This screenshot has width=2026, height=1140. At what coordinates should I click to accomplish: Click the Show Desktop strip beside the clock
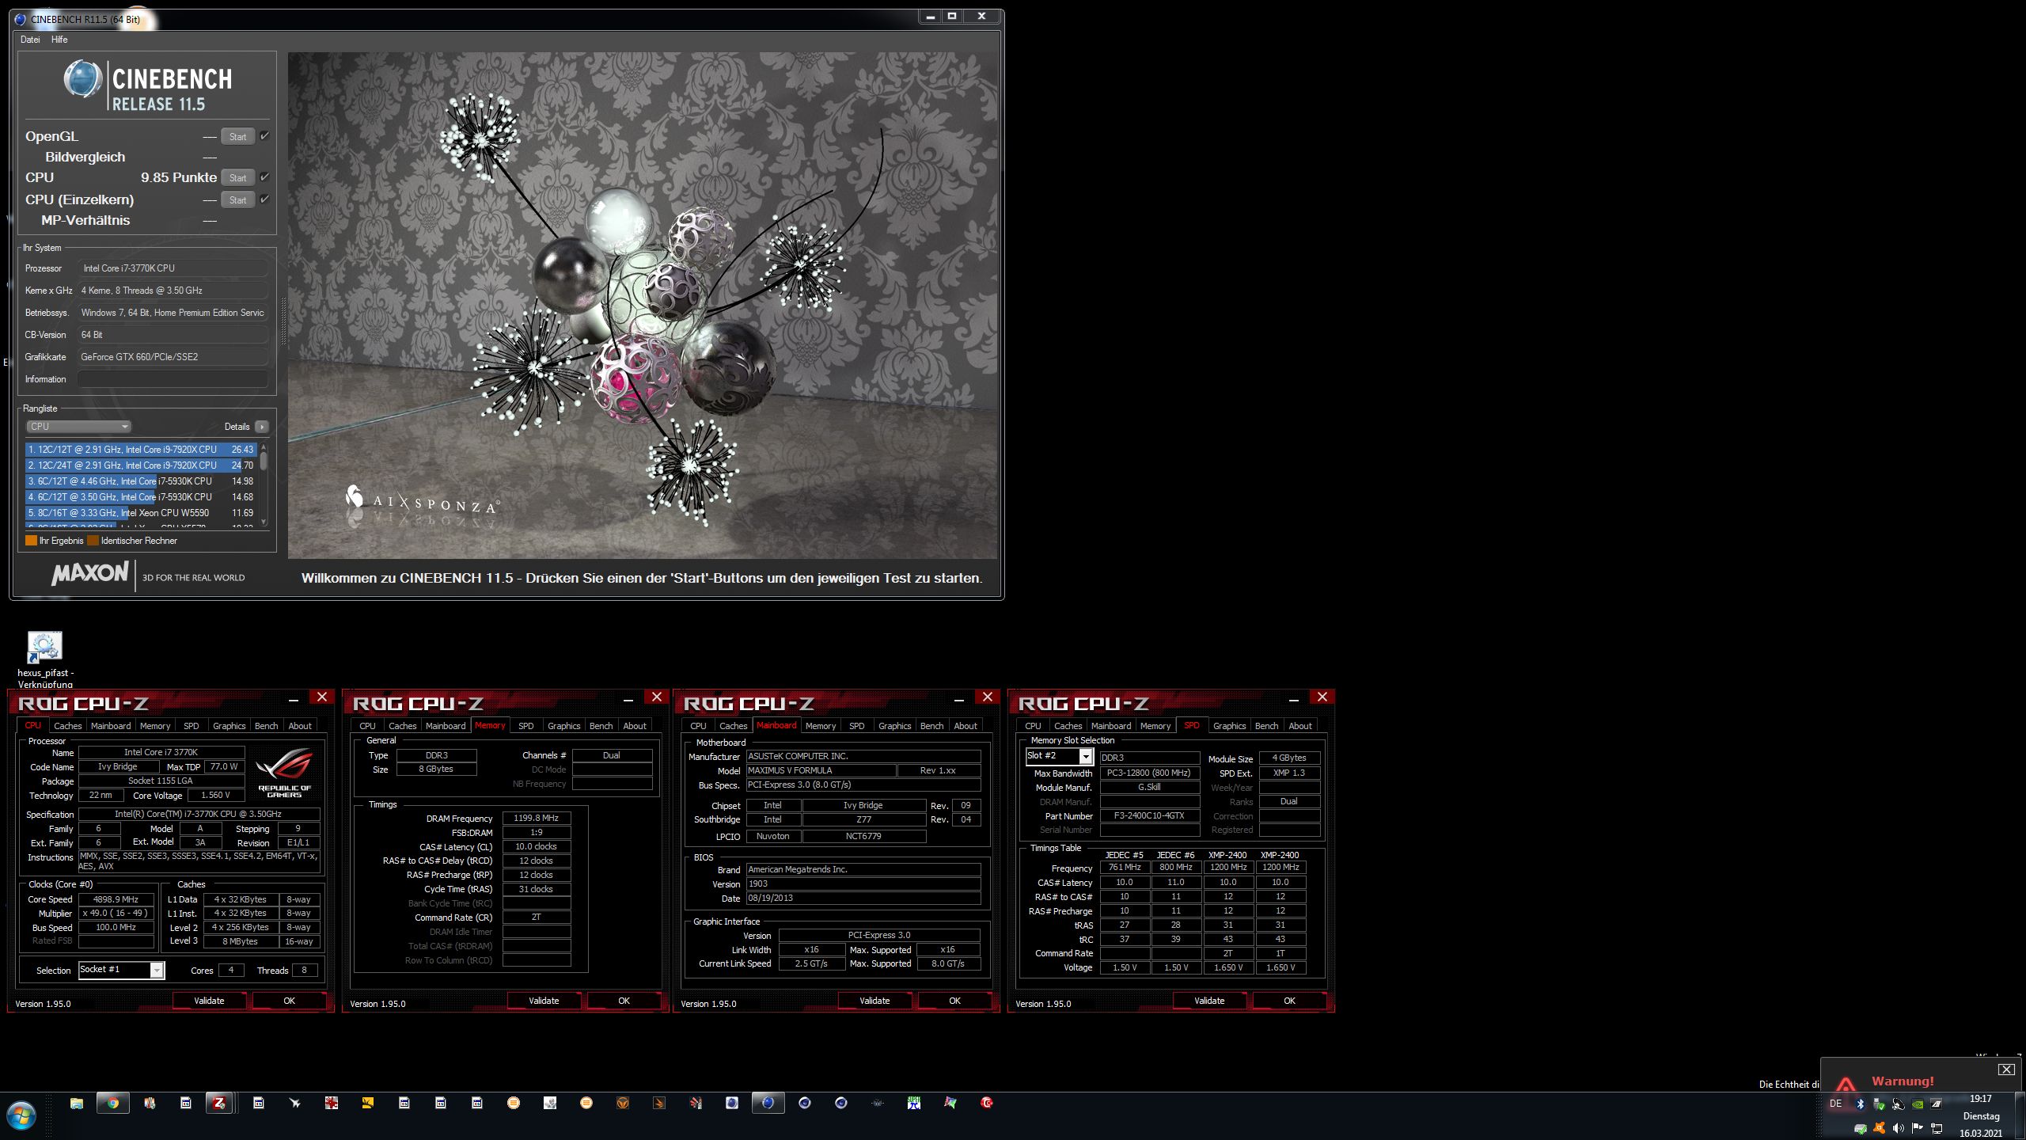tap(2020, 1116)
